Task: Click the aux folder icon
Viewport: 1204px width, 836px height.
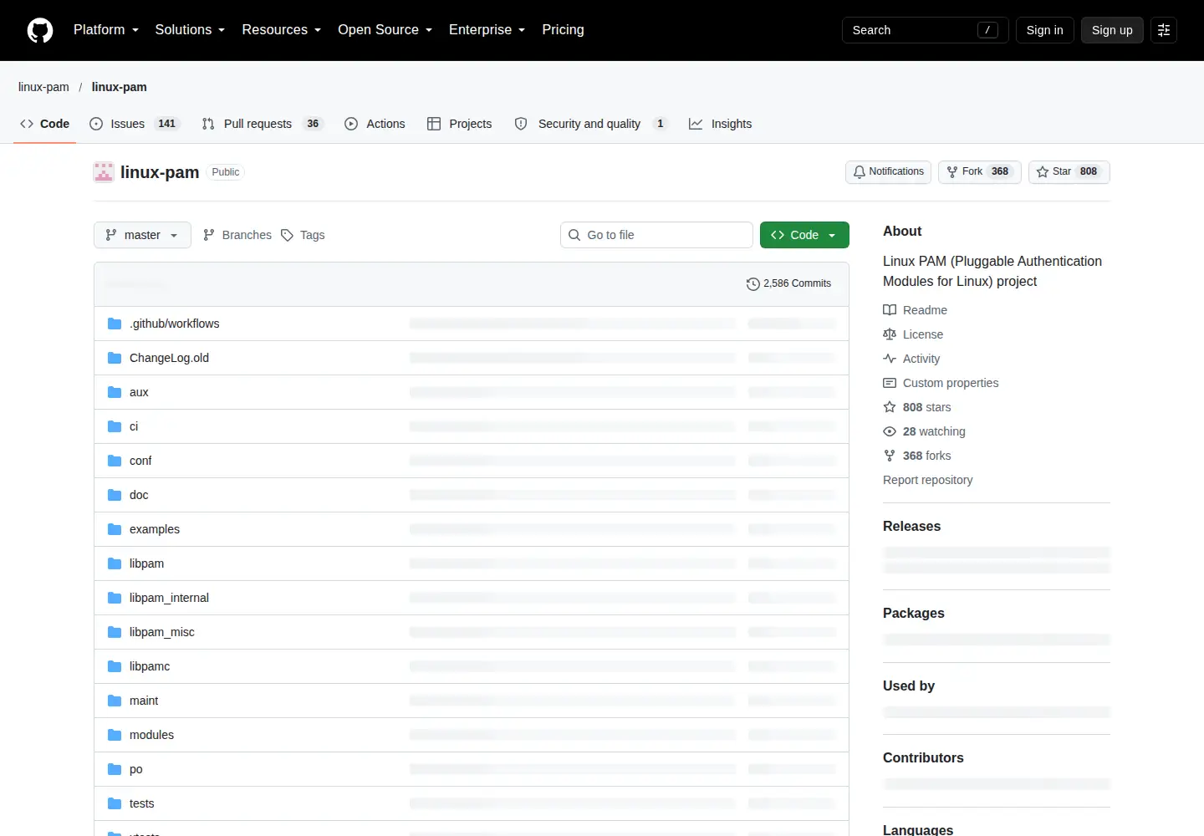Action: click(x=115, y=392)
